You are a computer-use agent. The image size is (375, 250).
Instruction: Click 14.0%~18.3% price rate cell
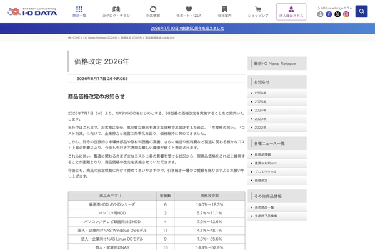(x=210, y=204)
